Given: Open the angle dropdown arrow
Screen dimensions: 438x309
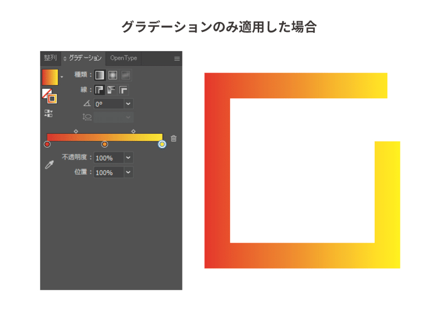Looking at the screenshot, I should [x=128, y=104].
